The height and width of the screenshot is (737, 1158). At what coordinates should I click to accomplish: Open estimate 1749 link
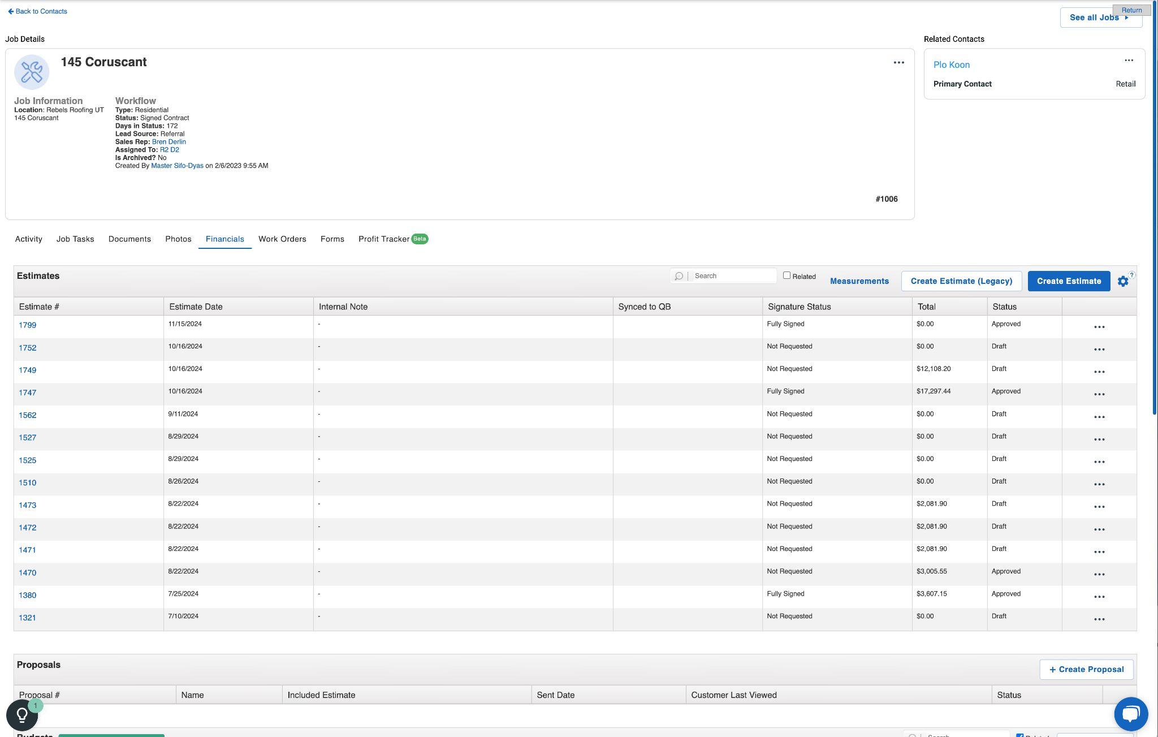pyautogui.click(x=27, y=370)
